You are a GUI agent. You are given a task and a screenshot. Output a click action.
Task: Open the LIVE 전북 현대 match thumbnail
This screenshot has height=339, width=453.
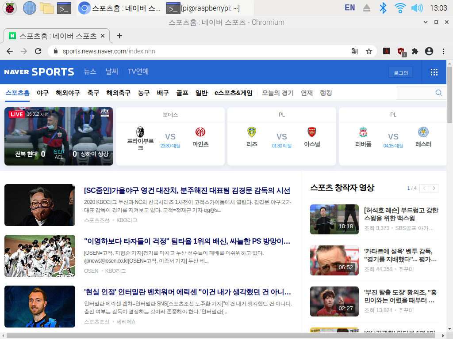[x=59, y=136]
